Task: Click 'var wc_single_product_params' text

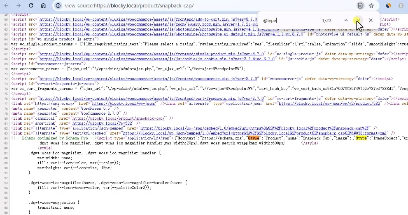Action: point(42,44)
